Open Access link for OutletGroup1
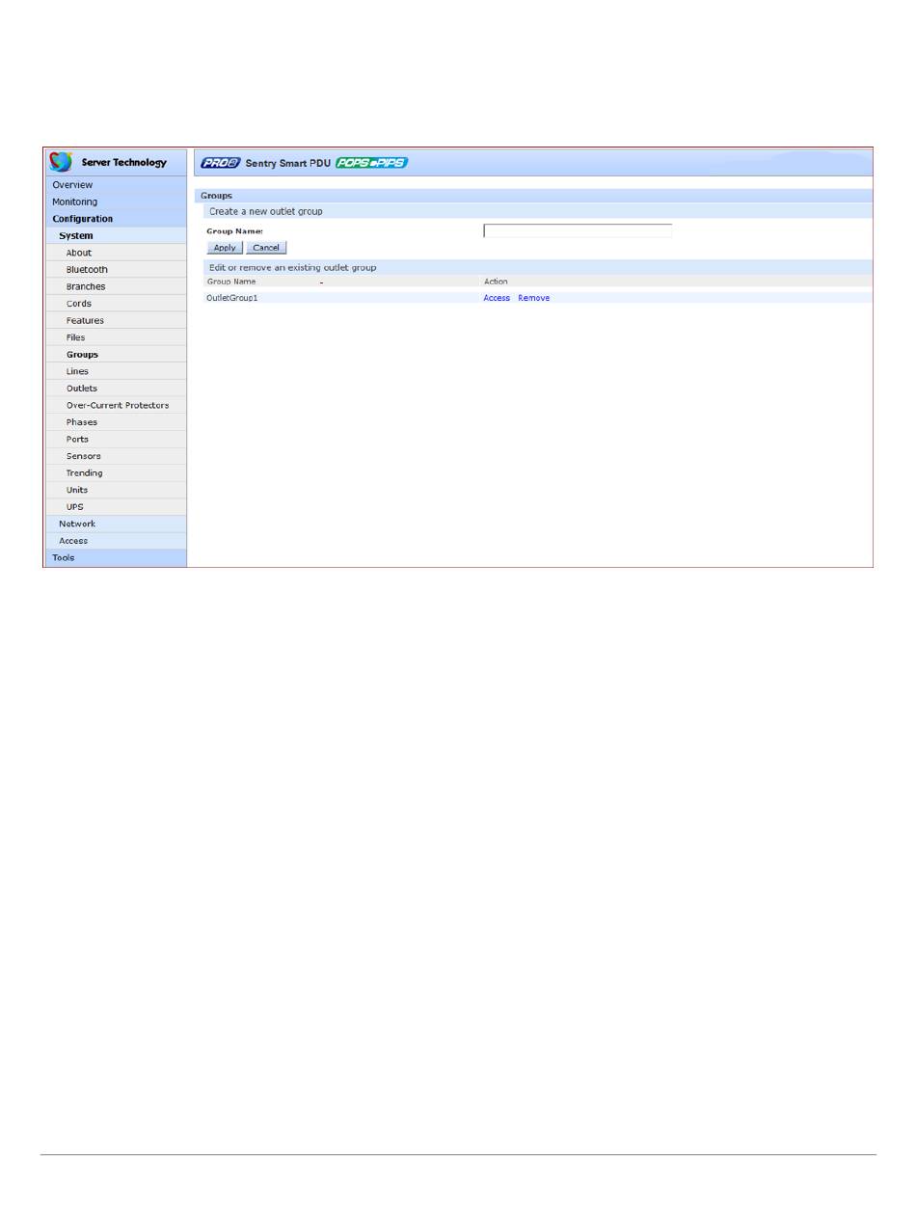The image size is (916, 1209). (x=497, y=298)
